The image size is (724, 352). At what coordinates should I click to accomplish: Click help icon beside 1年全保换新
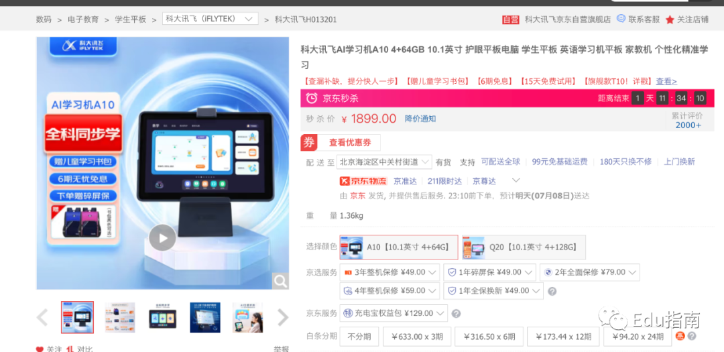tap(552, 292)
